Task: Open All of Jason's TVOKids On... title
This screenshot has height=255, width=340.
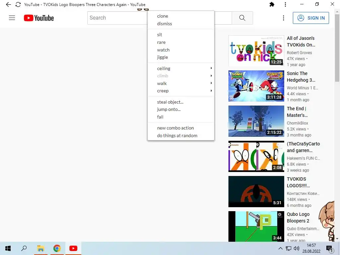Action: click(301, 42)
